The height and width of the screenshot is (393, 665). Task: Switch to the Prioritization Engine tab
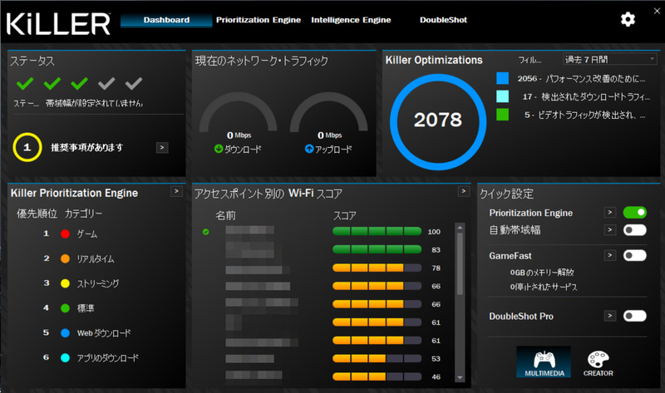pyautogui.click(x=259, y=20)
